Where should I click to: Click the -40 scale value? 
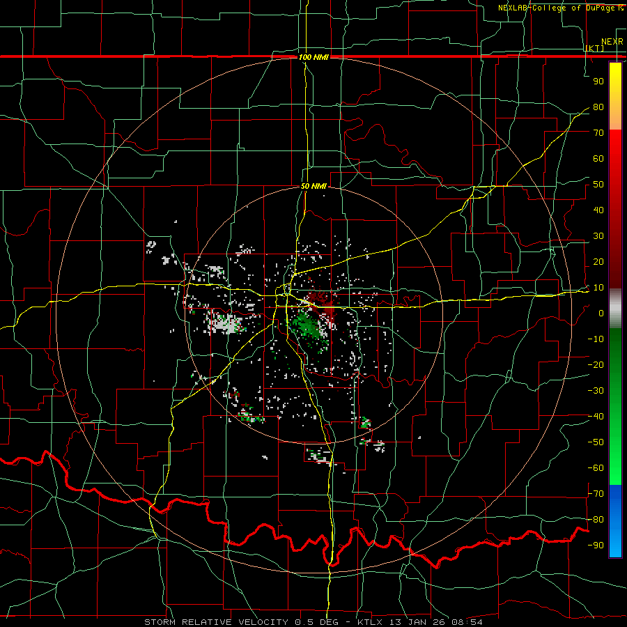[x=596, y=417]
